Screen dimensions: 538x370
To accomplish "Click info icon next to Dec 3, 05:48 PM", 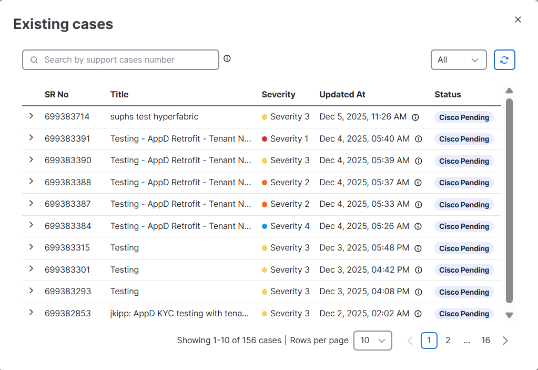I will click(419, 248).
